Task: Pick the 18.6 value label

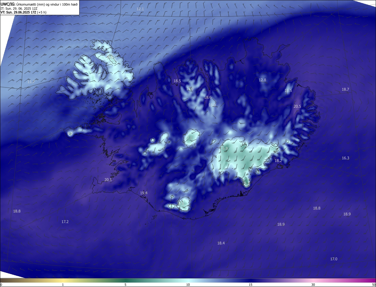Action: tap(208, 97)
